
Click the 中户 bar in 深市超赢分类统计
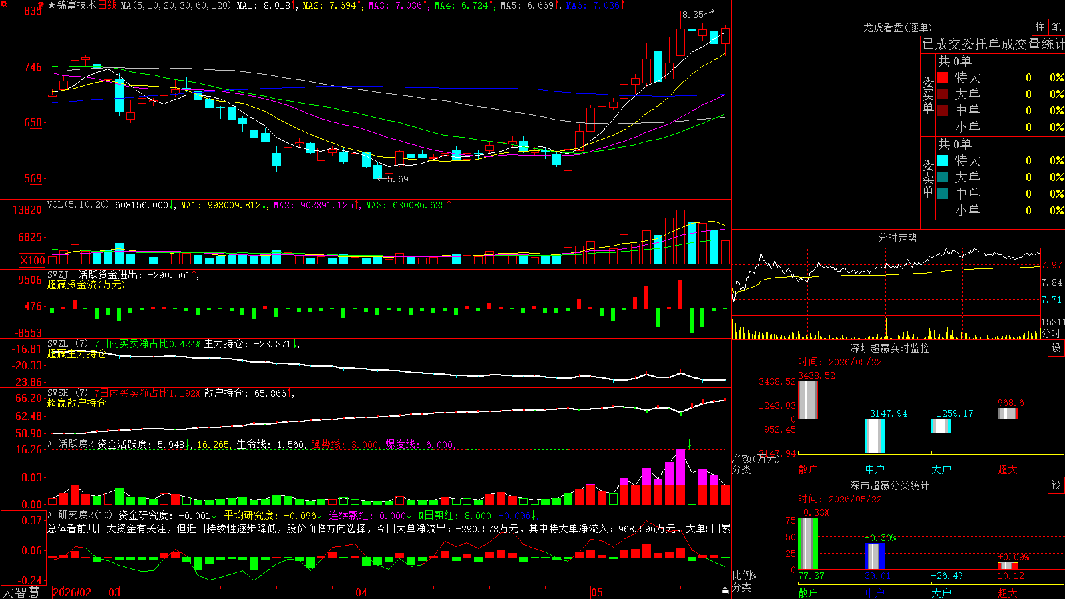click(874, 556)
